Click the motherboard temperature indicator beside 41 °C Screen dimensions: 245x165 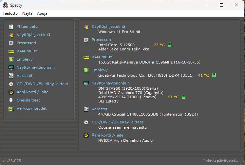pyautogui.click(x=214, y=75)
